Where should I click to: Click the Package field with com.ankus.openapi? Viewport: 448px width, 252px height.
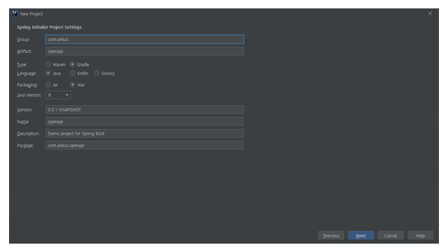click(145, 146)
